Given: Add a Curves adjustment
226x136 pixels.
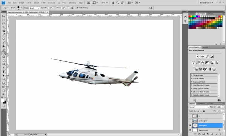Looking at the screenshot, I should tap(207, 57).
